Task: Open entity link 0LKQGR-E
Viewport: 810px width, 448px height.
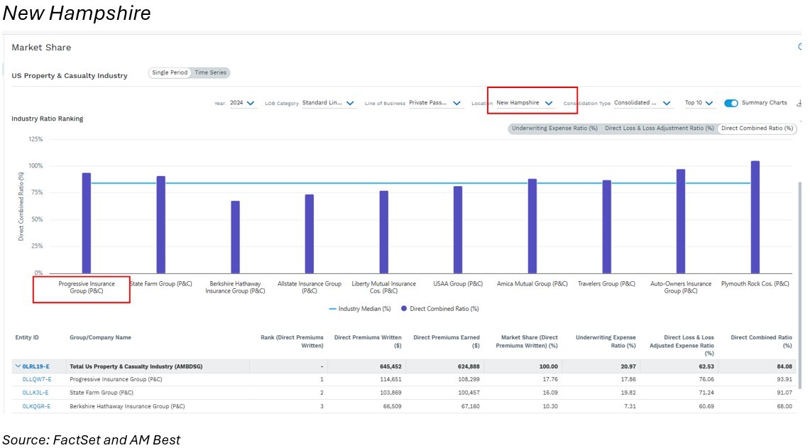Action: tap(37, 406)
